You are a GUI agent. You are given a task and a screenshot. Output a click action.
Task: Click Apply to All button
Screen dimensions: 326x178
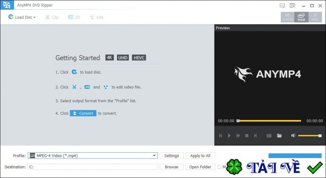[200, 156]
